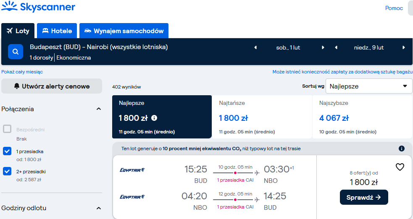The width and height of the screenshot is (413, 219).
Task: Switch to Wynajem samochodów tab
Action: 124,31
